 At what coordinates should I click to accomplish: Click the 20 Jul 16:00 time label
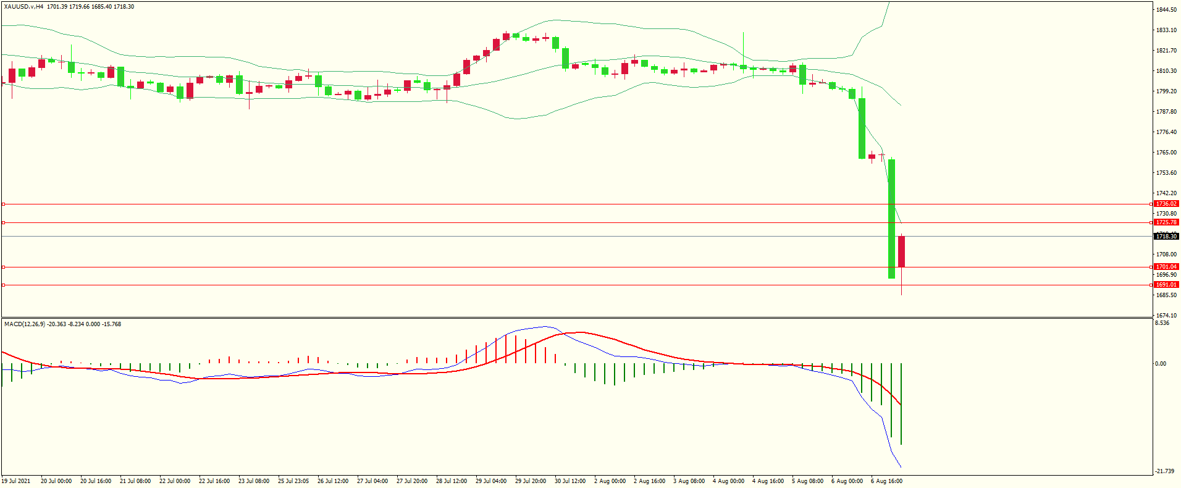coord(96,481)
